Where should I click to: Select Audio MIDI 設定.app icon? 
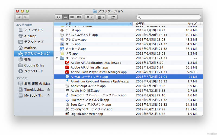coord(67,91)
